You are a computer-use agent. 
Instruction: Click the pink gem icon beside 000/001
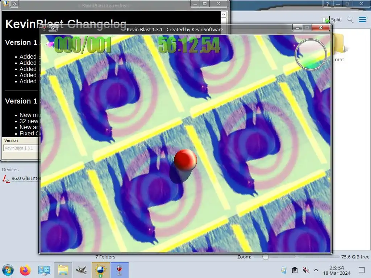50,44
